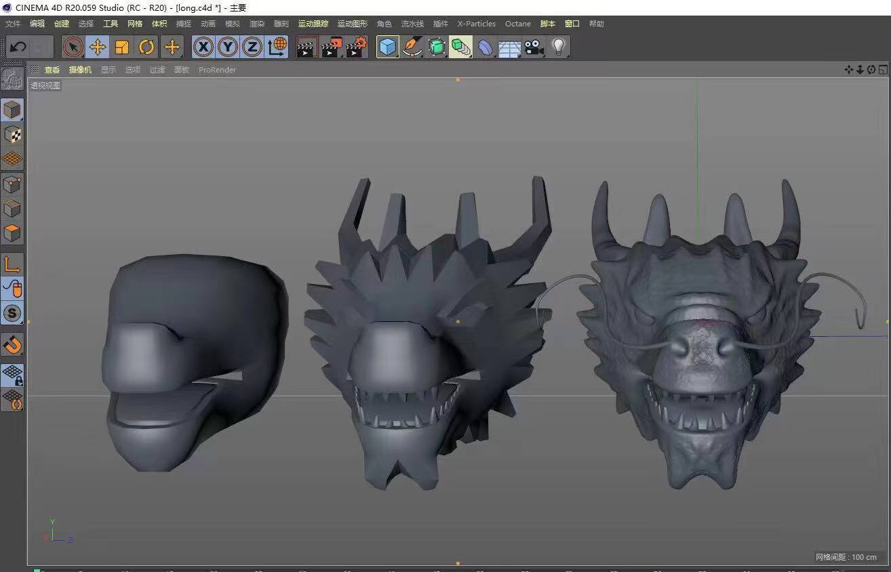The image size is (891, 572).
Task: Click the viewport zoom camera icon
Action: pyautogui.click(x=860, y=70)
